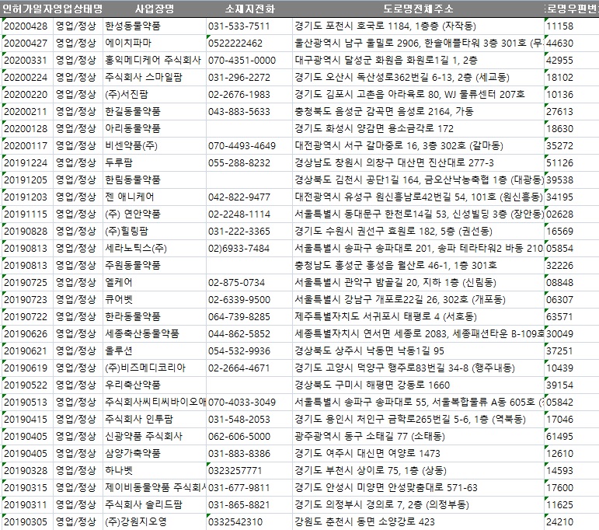Viewport: 599px width, 530px height.
Task: Select business cell 올루션
Action: pos(155,351)
